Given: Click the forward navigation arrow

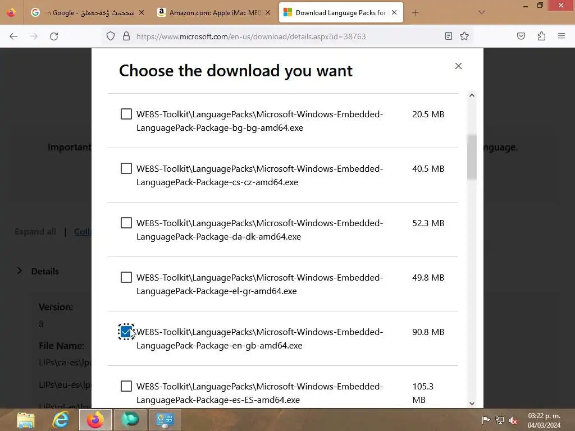Looking at the screenshot, I should (34, 36).
